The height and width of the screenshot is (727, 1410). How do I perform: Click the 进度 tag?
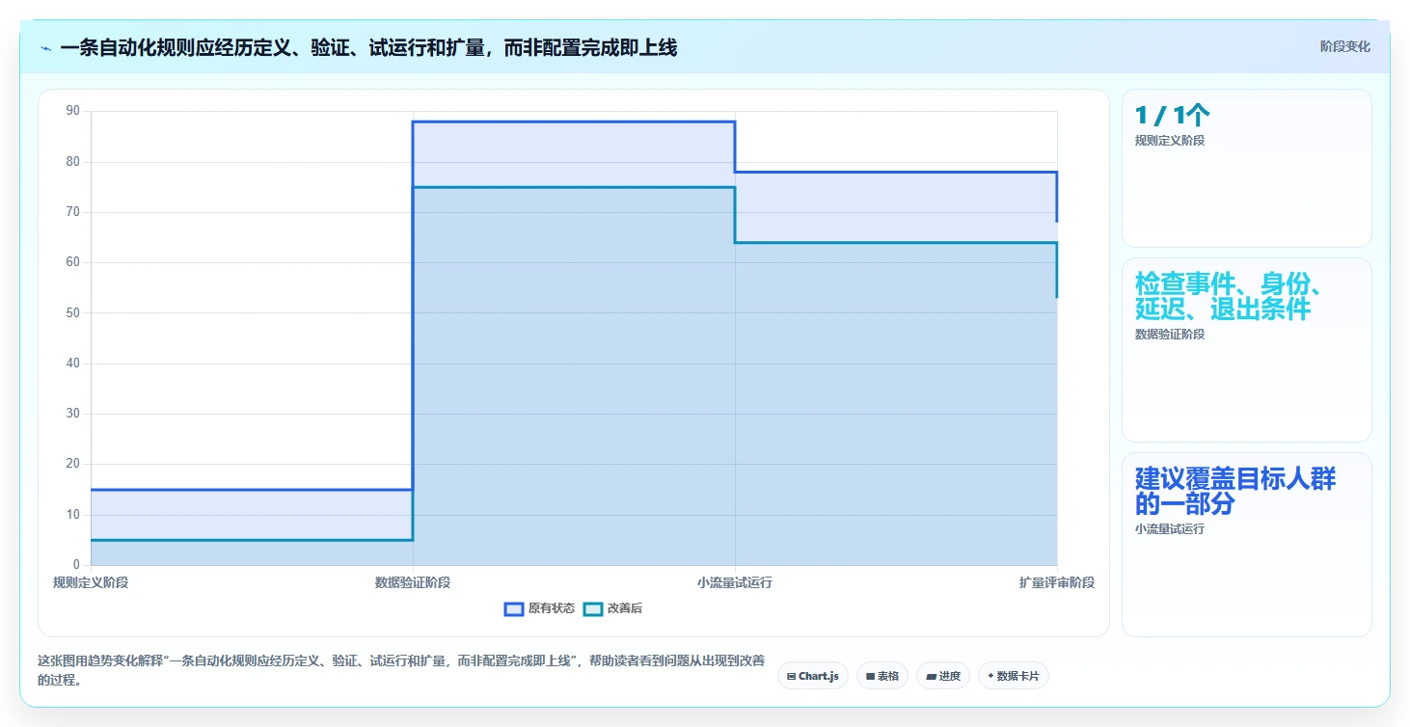tap(943, 676)
